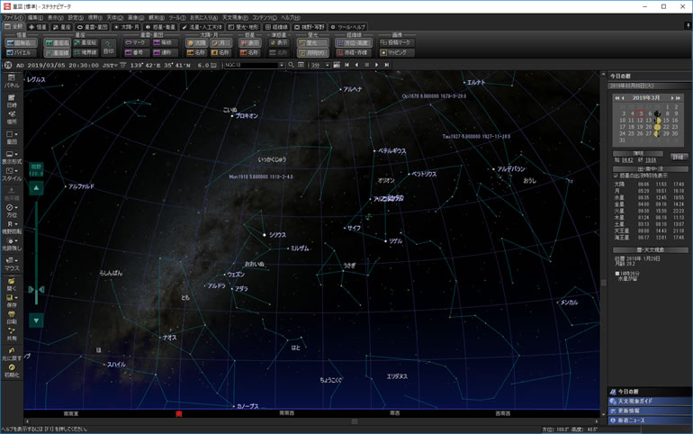The height and width of the screenshot is (434, 693).
Task: Click the 日時 (date/time) icon in left sidebar
Action: [x=12, y=101]
